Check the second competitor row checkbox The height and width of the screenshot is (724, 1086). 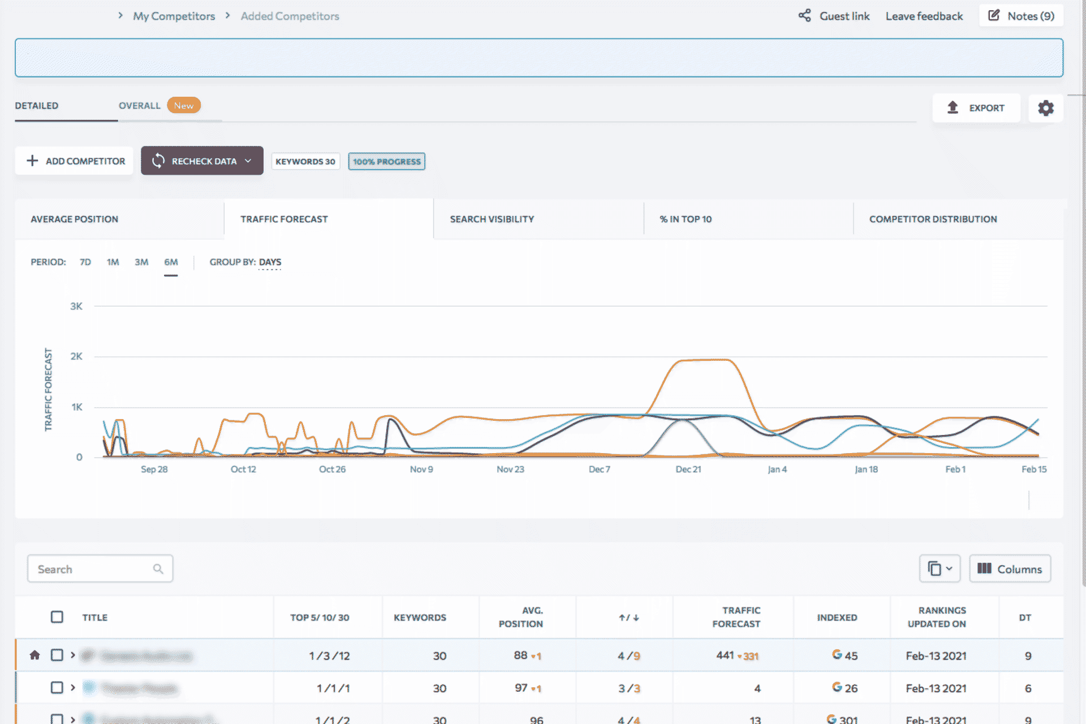[x=57, y=688]
